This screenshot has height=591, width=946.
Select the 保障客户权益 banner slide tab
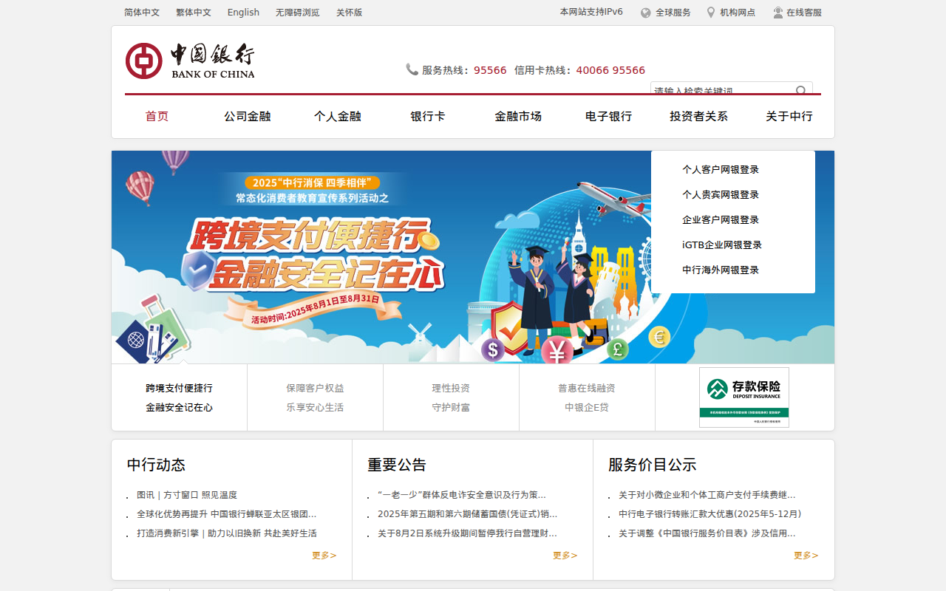coord(315,397)
